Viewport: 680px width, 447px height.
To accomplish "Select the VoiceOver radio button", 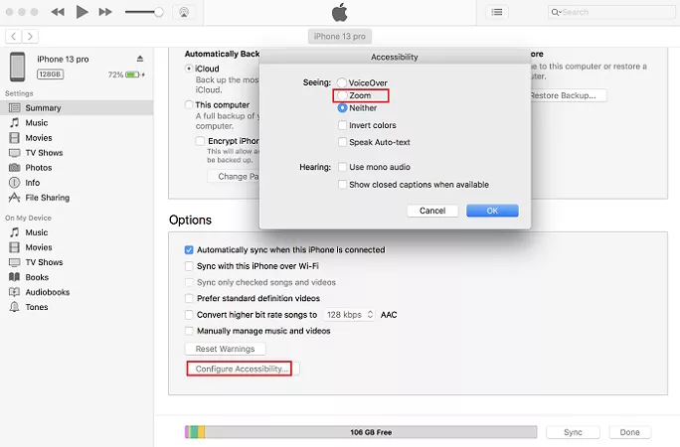I will tap(342, 82).
